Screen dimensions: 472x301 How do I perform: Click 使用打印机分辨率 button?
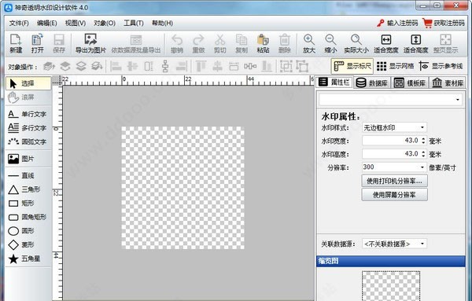pyautogui.click(x=394, y=181)
